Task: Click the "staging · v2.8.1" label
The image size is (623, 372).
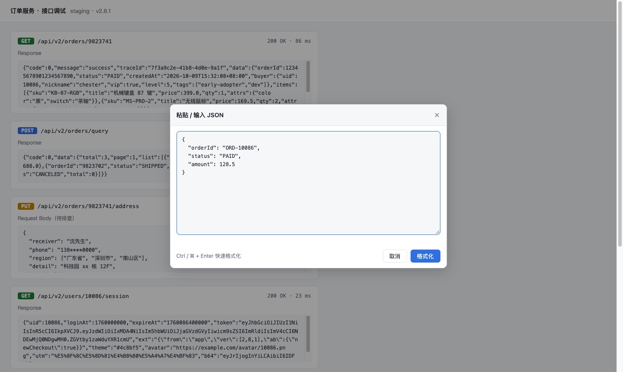Action: [x=90, y=11]
